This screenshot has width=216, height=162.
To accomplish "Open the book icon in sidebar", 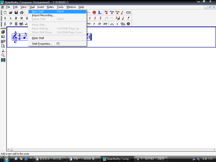I will click(x=3, y=37).
